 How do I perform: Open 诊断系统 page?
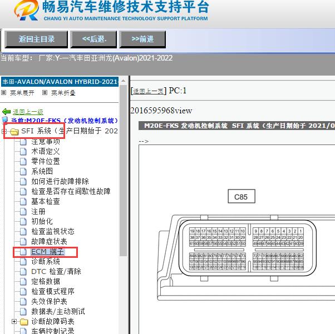click(x=46, y=261)
